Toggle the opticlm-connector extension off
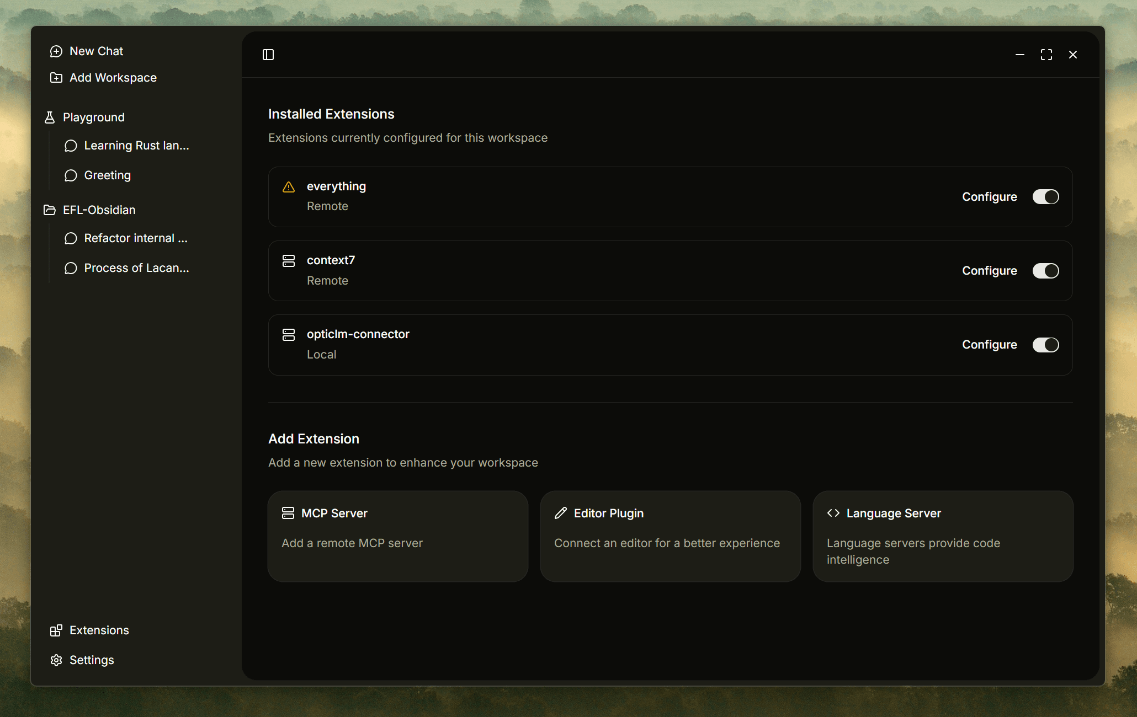Image resolution: width=1137 pixels, height=717 pixels. 1045,345
